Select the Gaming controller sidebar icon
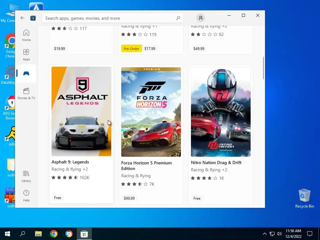The height and width of the screenshot is (240, 320). click(x=26, y=73)
